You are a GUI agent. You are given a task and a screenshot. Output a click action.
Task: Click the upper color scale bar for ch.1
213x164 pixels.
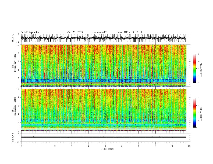[194, 69]
